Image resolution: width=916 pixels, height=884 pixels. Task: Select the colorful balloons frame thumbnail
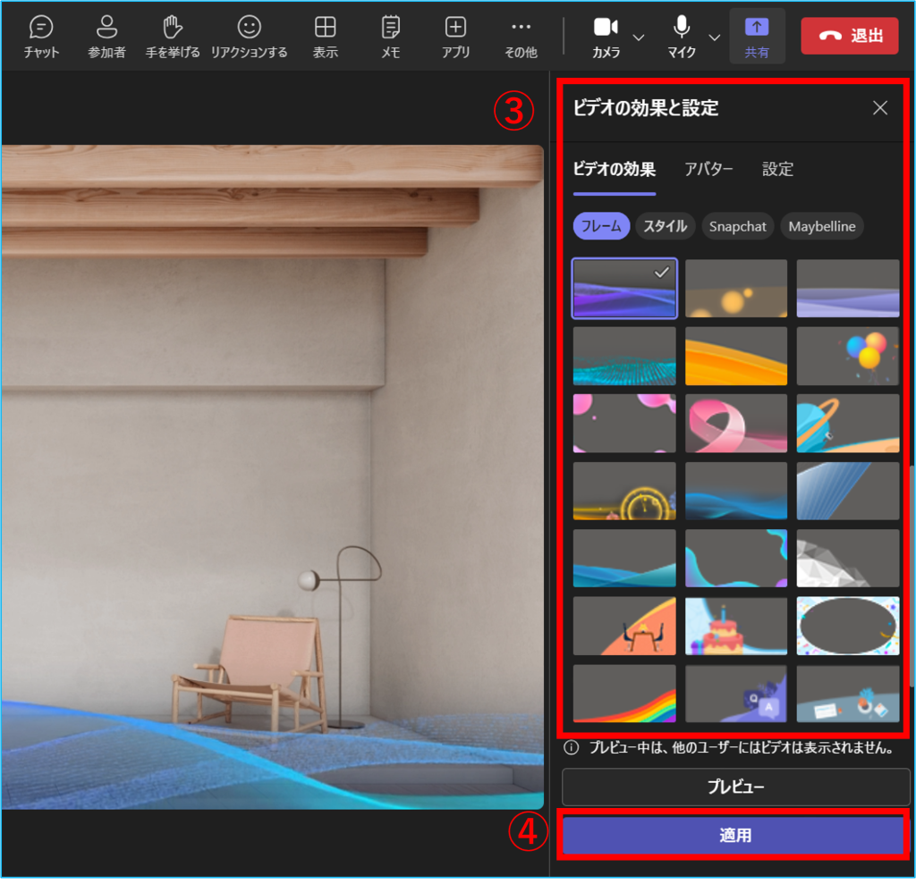pyautogui.click(x=848, y=356)
